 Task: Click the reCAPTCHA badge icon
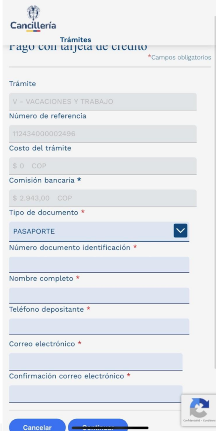(x=200, y=407)
